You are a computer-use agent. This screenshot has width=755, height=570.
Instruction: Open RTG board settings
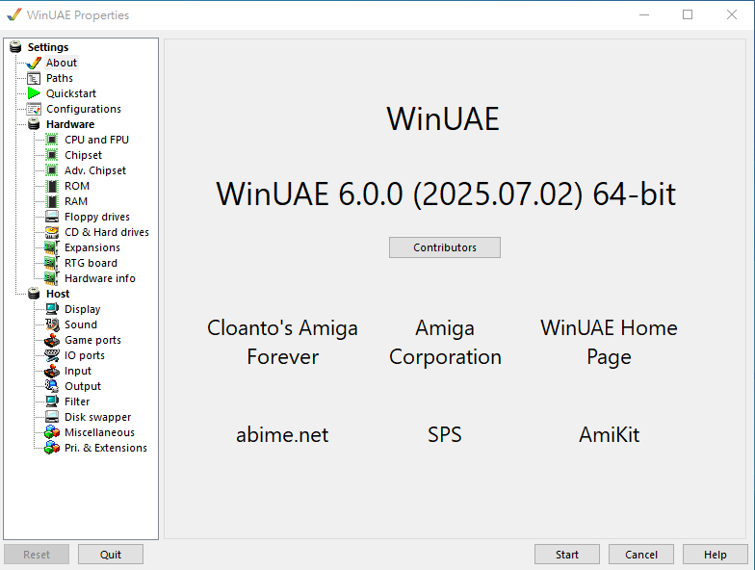91,263
